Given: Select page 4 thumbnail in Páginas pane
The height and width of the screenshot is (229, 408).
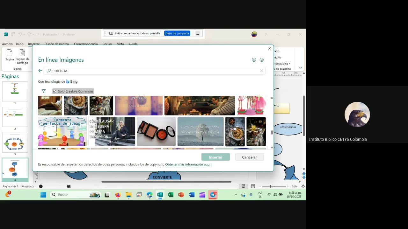Looking at the screenshot, I should (15, 168).
